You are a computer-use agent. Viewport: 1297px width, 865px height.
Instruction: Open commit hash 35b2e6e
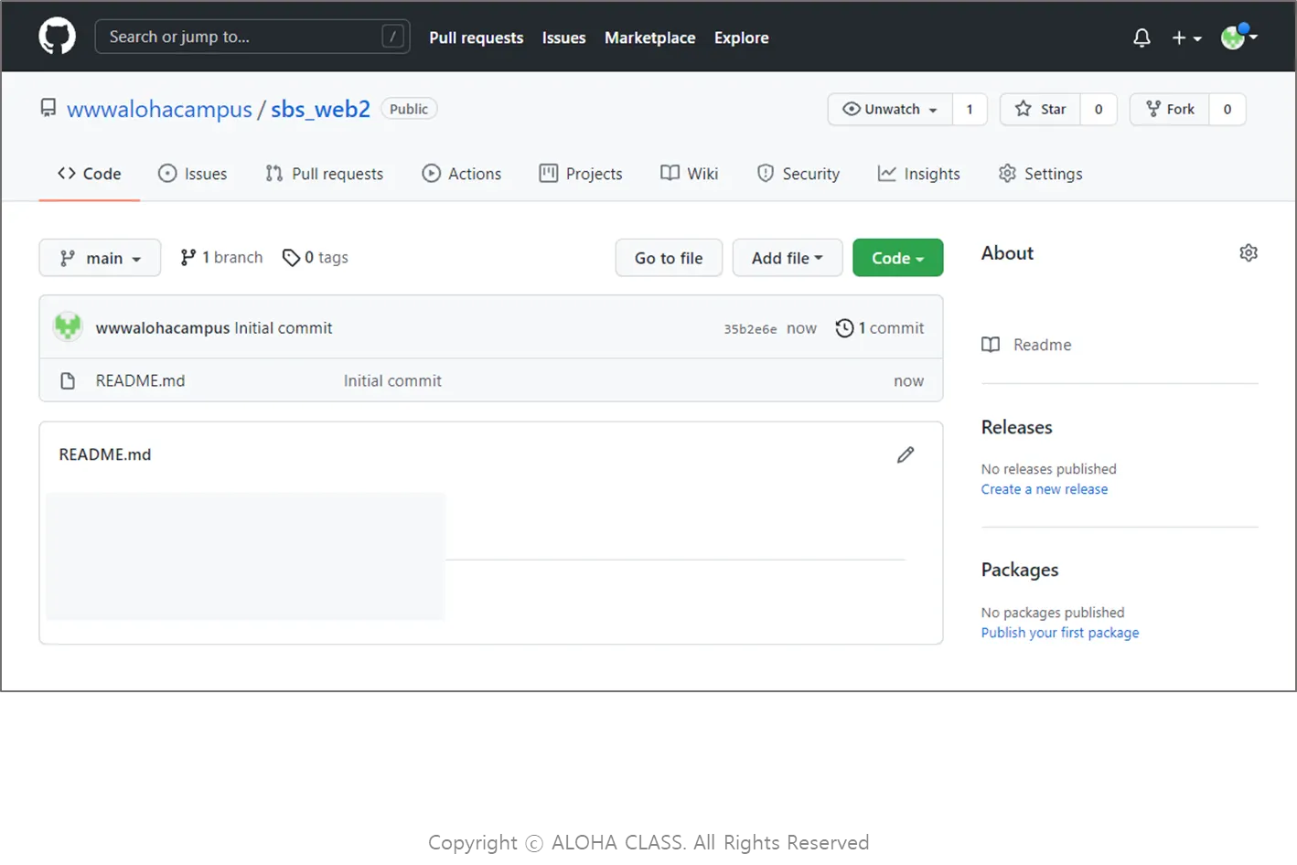click(x=750, y=329)
